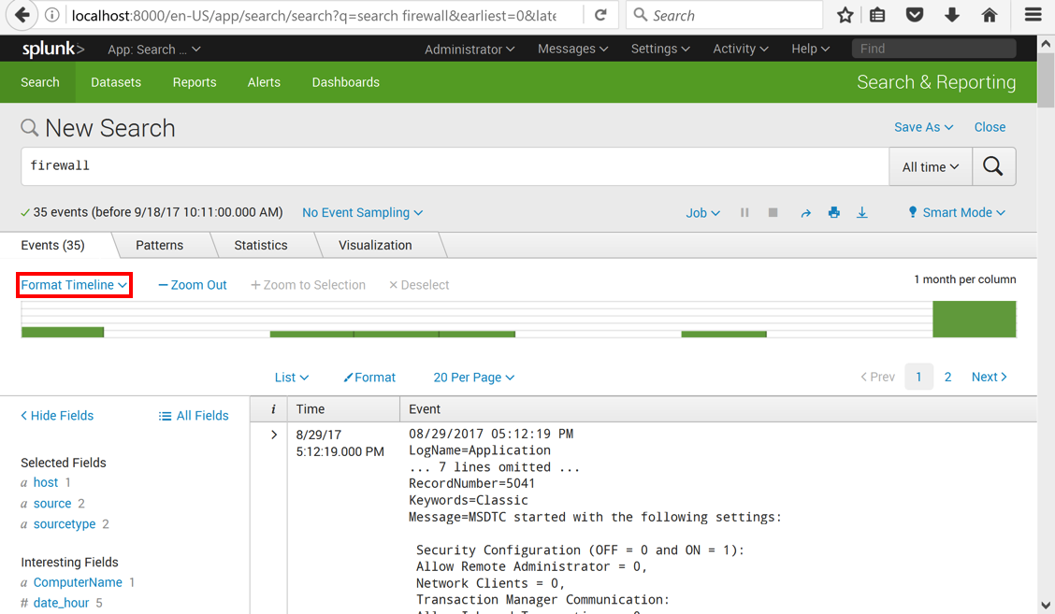The image size is (1055, 614).
Task: Click the Pocket save icon
Action: pos(915,15)
